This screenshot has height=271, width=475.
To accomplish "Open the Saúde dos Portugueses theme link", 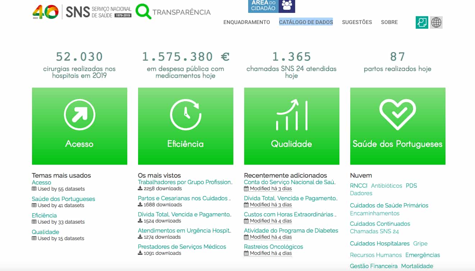I will click(63, 199).
